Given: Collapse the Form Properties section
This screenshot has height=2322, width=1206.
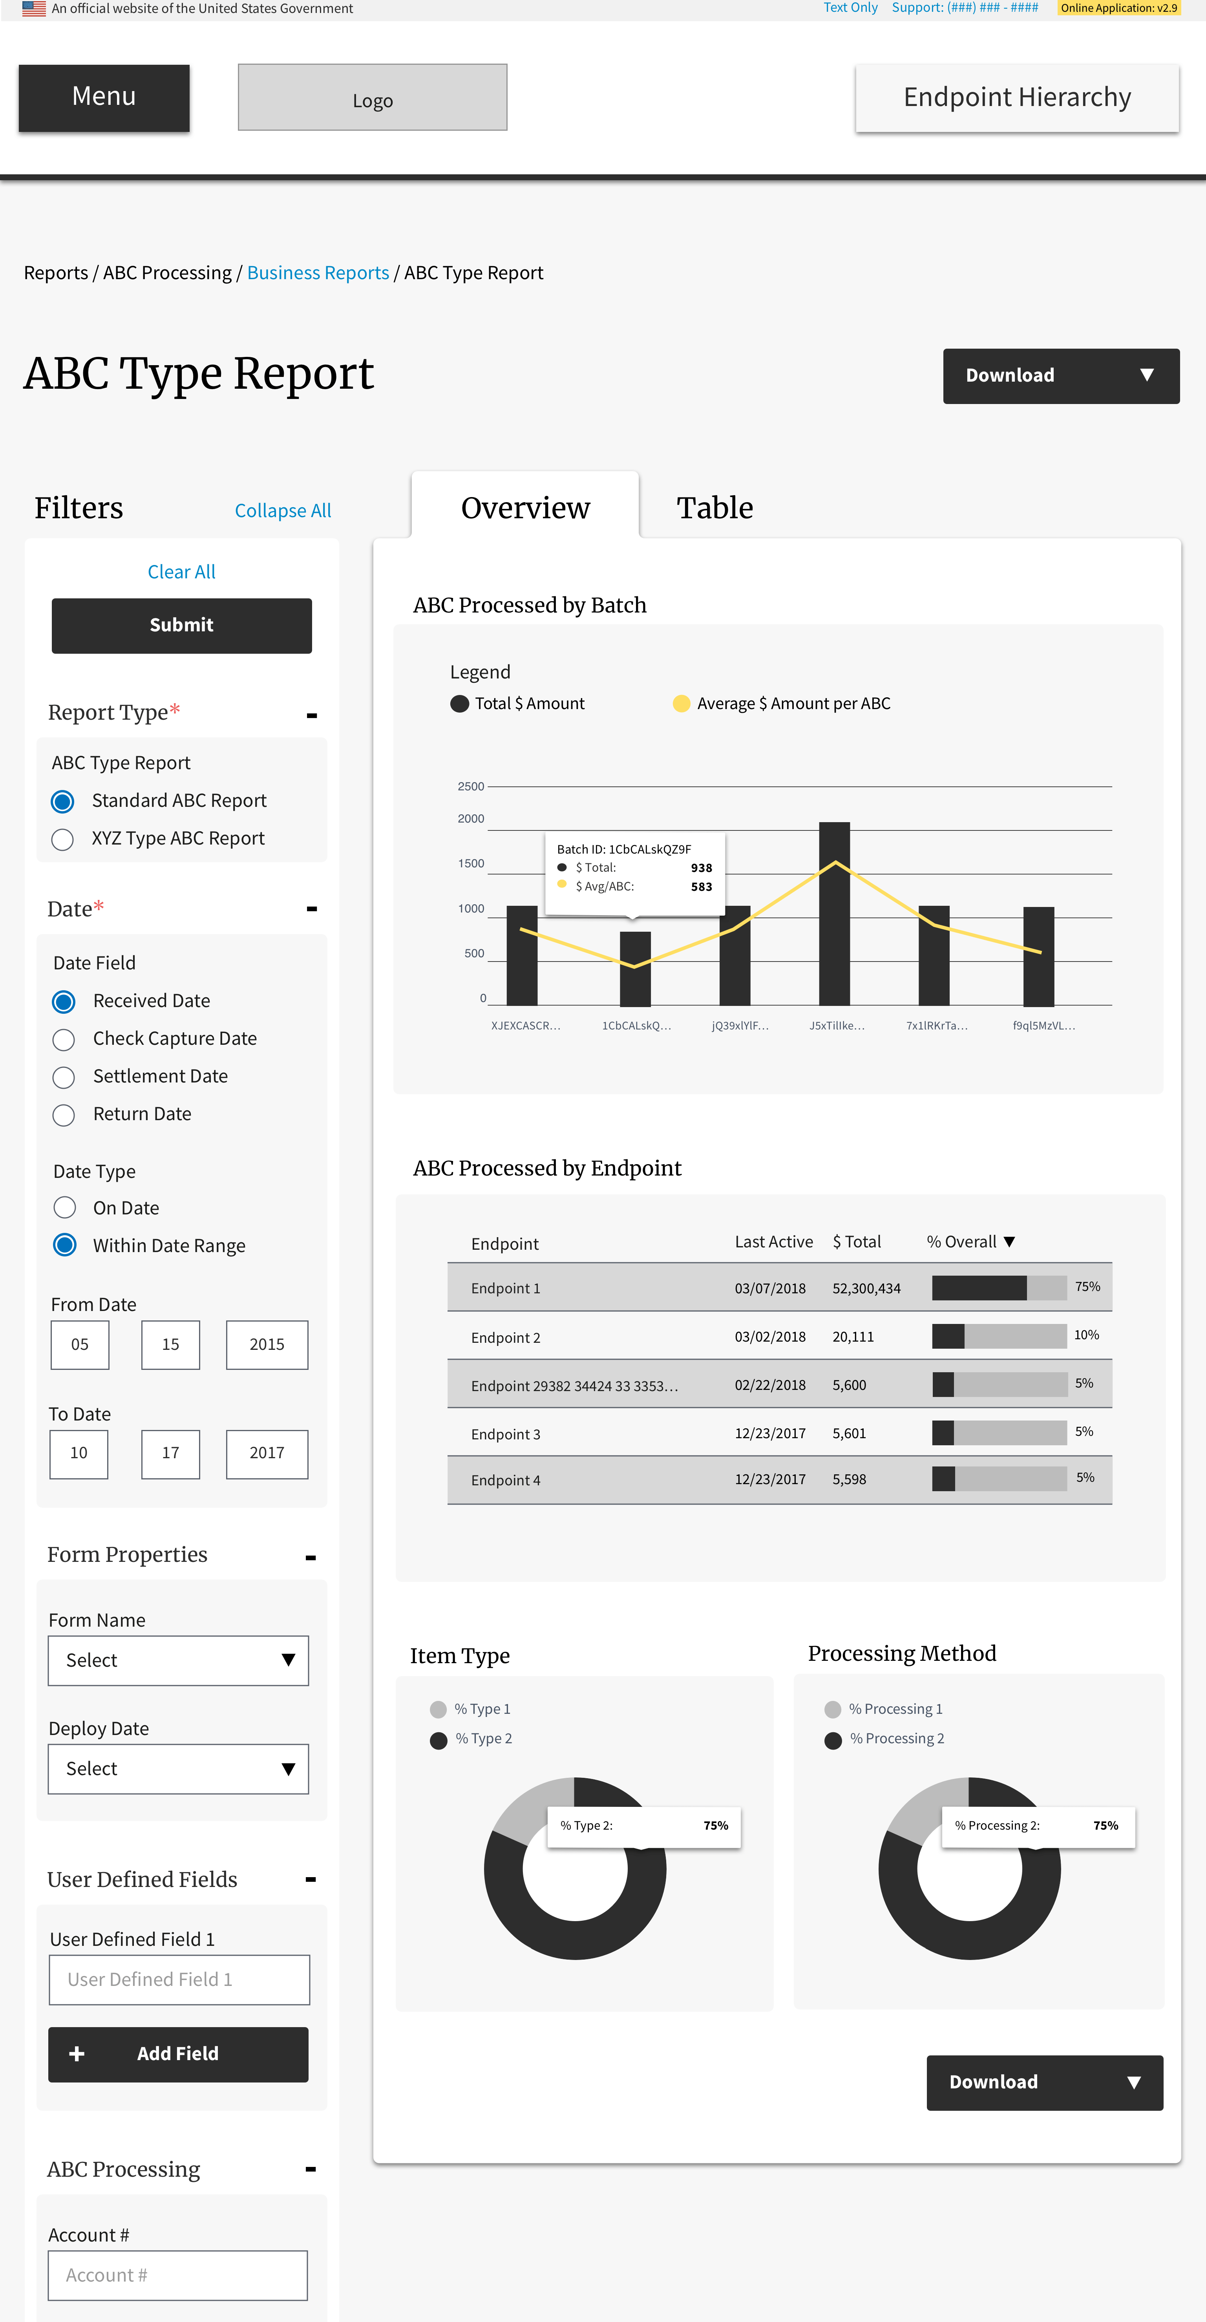Looking at the screenshot, I should pos(311,1558).
